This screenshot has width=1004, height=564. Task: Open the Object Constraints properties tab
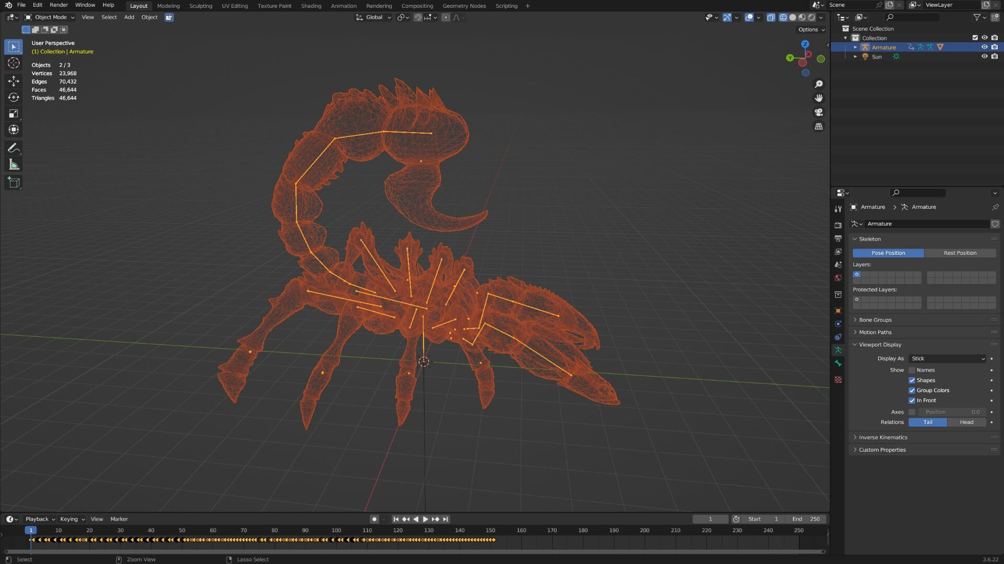[838, 337]
